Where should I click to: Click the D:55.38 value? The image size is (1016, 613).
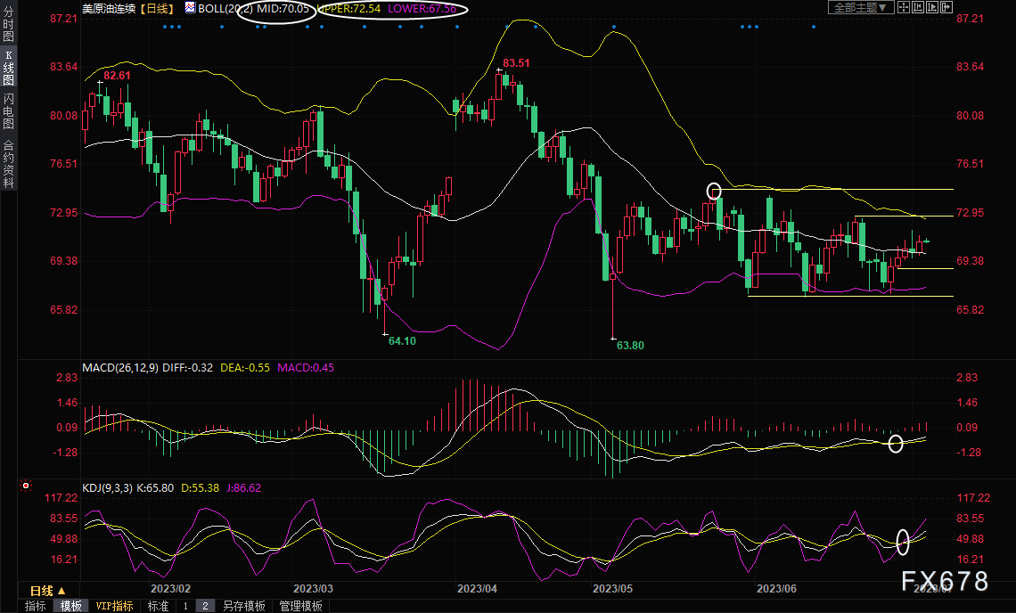(200, 488)
